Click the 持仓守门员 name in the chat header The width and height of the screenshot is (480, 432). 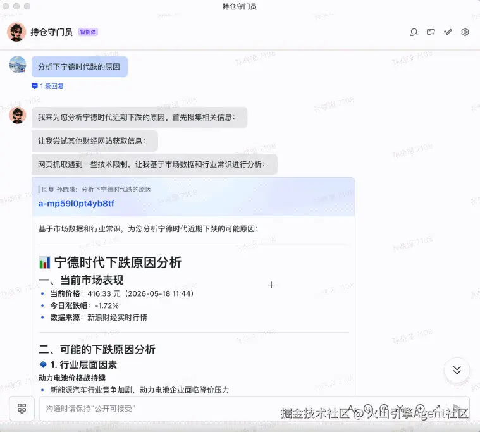tap(51, 32)
